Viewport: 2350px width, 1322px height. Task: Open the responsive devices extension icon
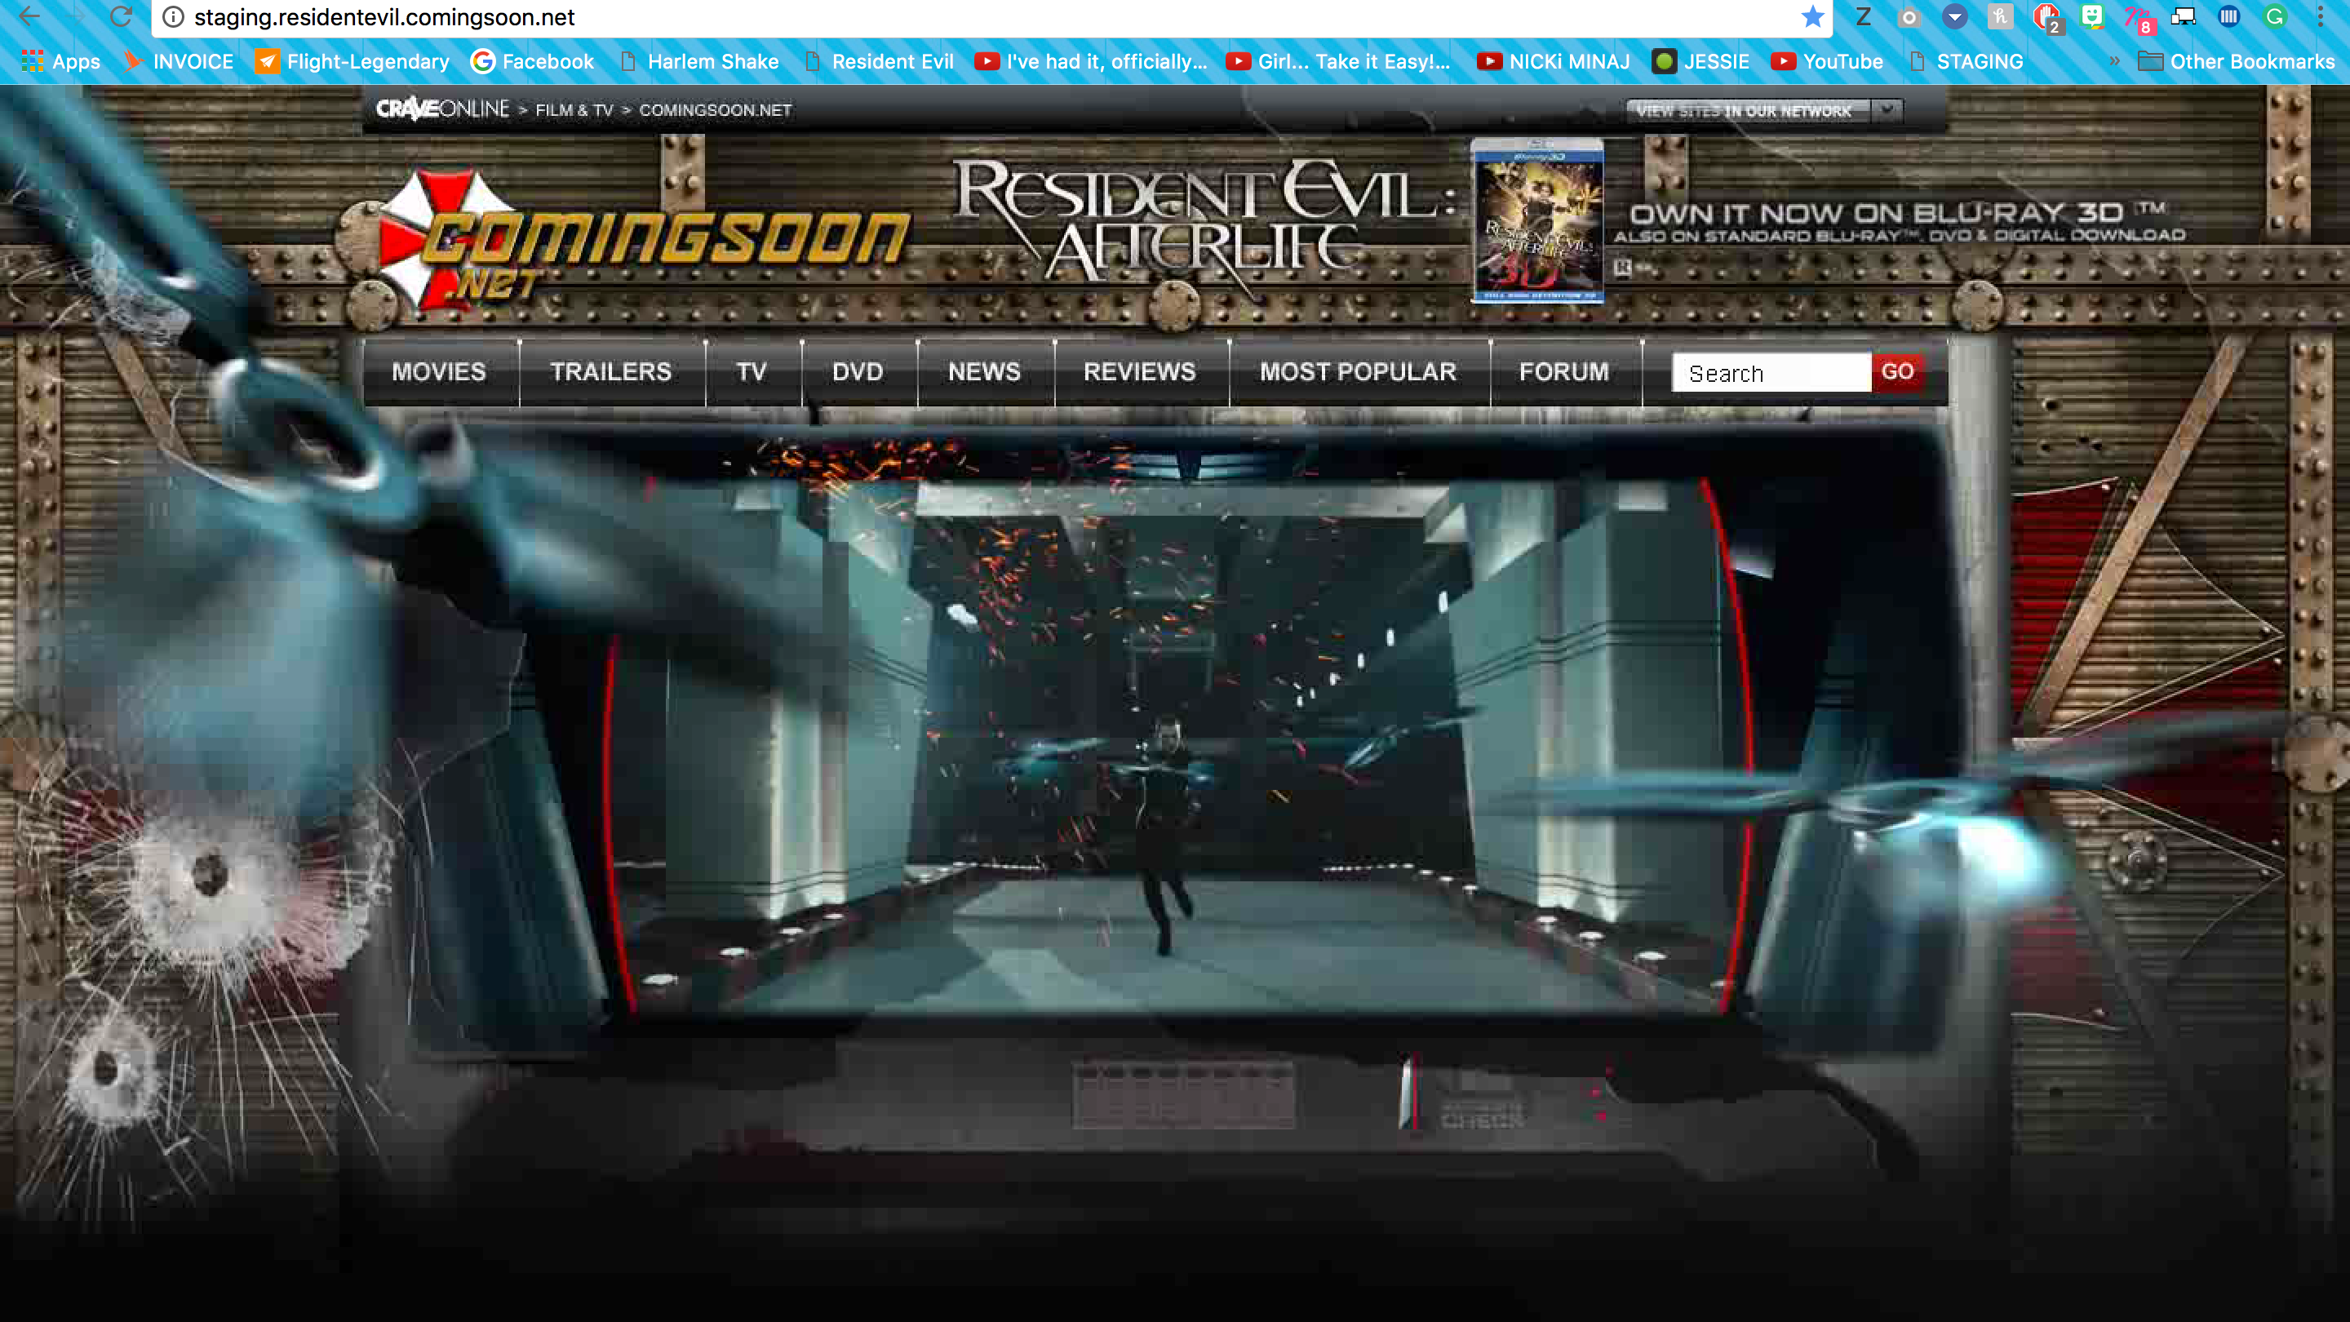(x=2183, y=16)
